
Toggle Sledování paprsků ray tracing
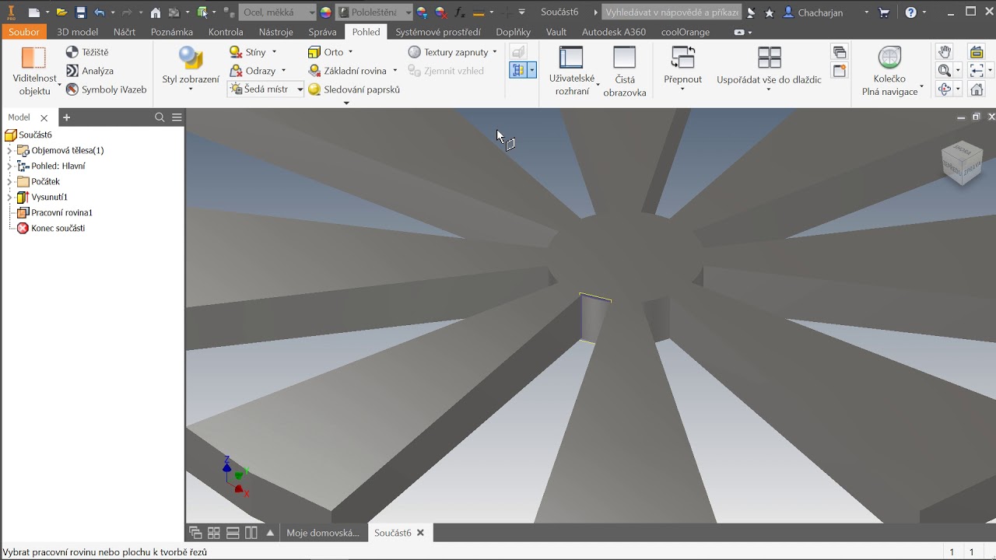coord(354,89)
